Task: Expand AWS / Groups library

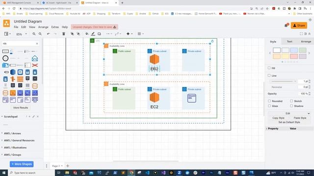Action: point(12,155)
